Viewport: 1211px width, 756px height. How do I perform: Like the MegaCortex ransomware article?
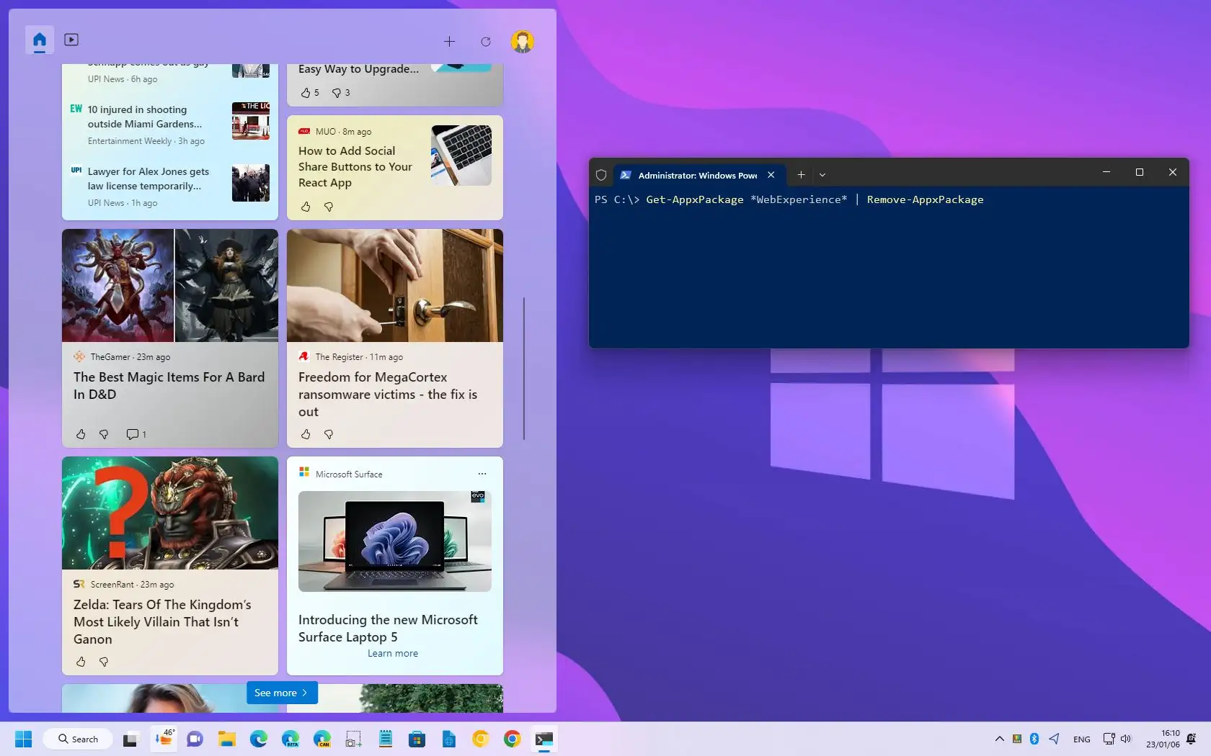pyautogui.click(x=306, y=434)
